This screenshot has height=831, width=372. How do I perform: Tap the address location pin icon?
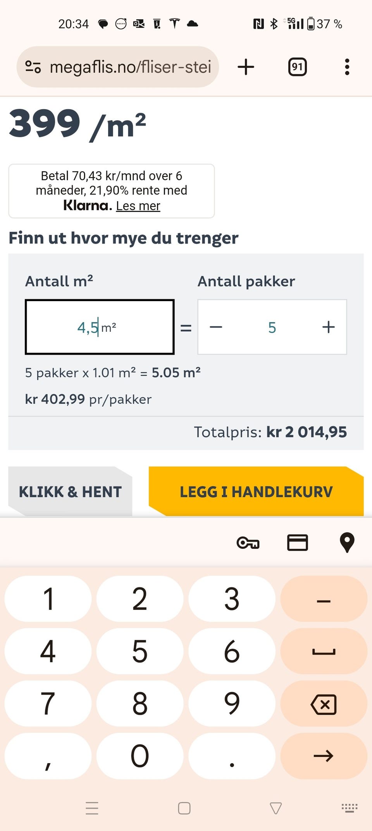click(x=347, y=543)
